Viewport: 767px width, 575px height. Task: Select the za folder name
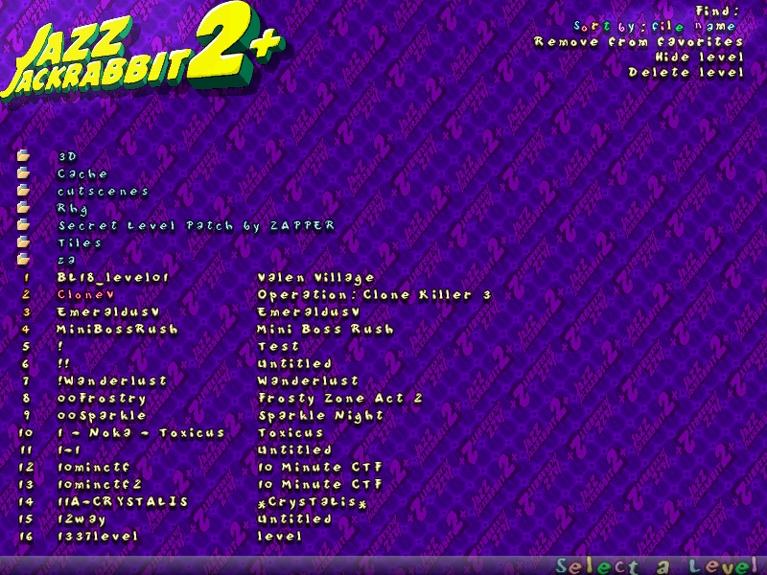tap(67, 260)
